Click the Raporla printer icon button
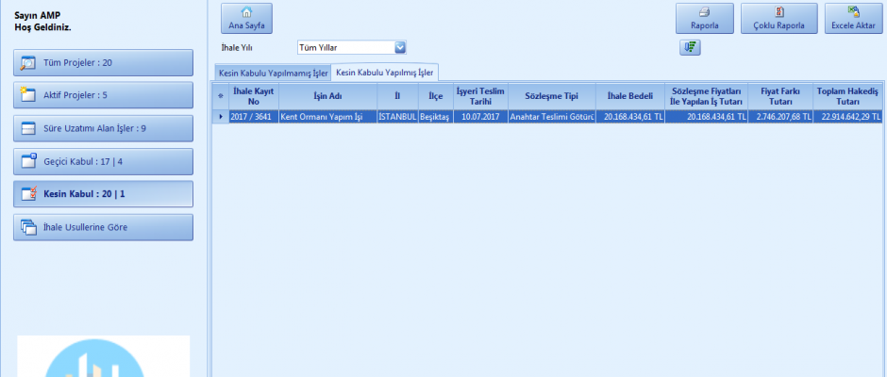This screenshot has width=887, height=377. click(x=704, y=19)
